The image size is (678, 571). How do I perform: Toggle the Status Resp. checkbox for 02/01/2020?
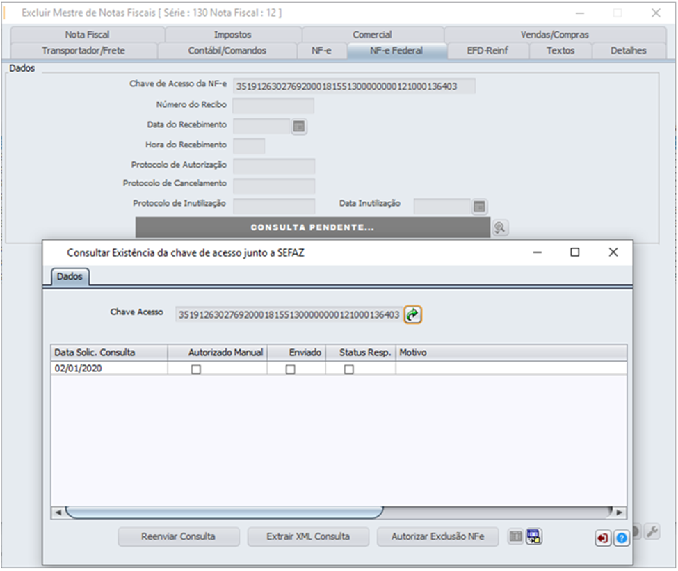(349, 369)
